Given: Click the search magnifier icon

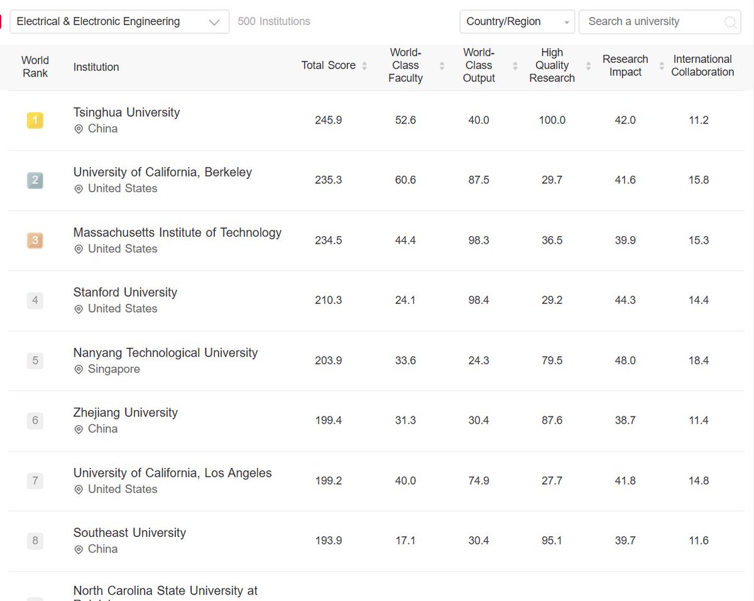Looking at the screenshot, I should pyautogui.click(x=730, y=22).
